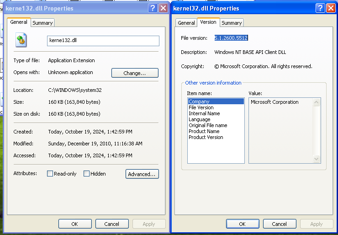Click the file name text field
The image size is (338, 235).
pos(103,41)
